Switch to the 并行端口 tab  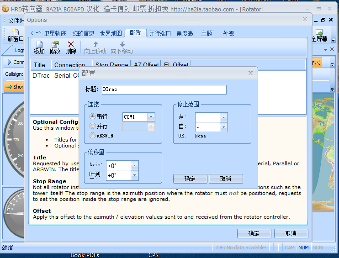[x=160, y=33]
